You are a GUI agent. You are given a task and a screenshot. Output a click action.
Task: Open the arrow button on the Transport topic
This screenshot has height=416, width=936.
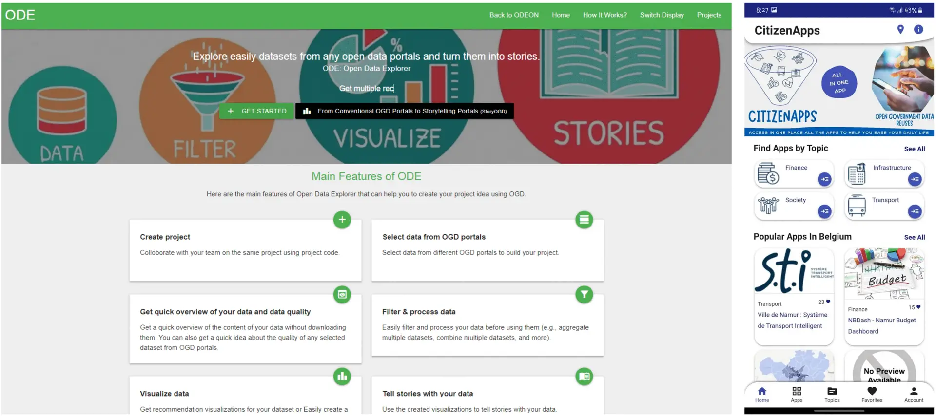pos(915,211)
